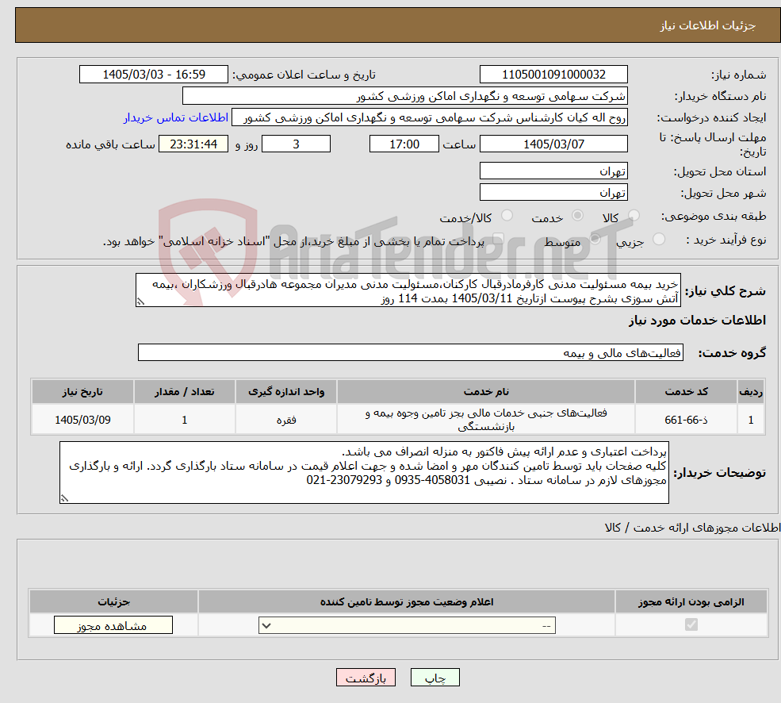The height and width of the screenshot is (703, 781).
Task: Click the الزامی بودن ارائه مجوز header
Action: coord(691,602)
